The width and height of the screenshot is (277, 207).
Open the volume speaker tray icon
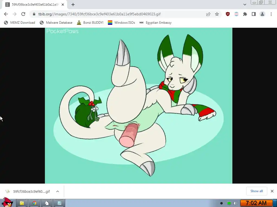[236, 203]
